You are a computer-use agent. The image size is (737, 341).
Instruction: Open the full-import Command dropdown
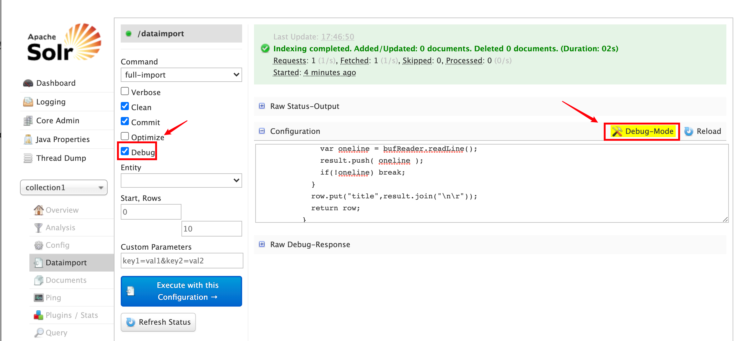[x=181, y=75]
